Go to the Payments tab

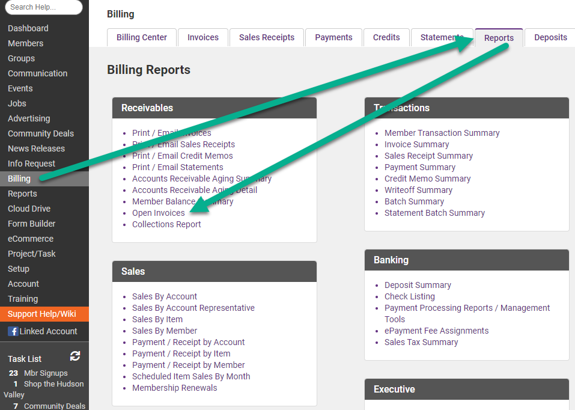333,37
